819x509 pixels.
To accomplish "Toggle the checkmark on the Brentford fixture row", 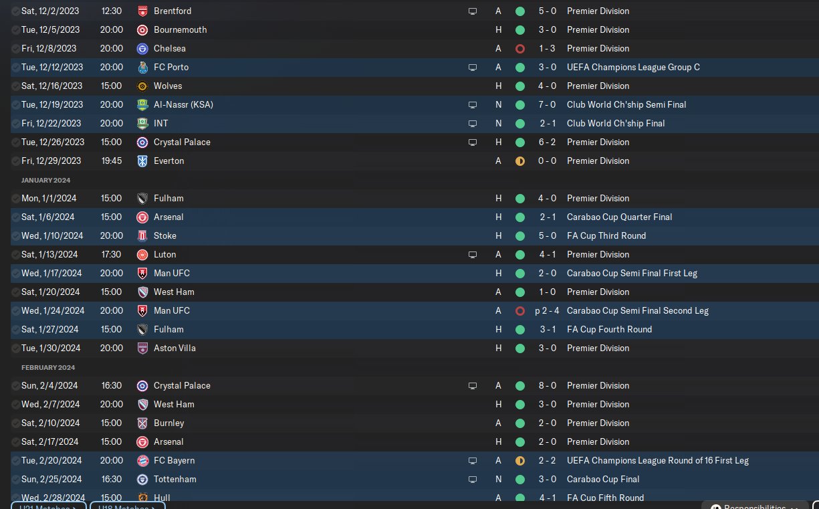I will coord(15,11).
